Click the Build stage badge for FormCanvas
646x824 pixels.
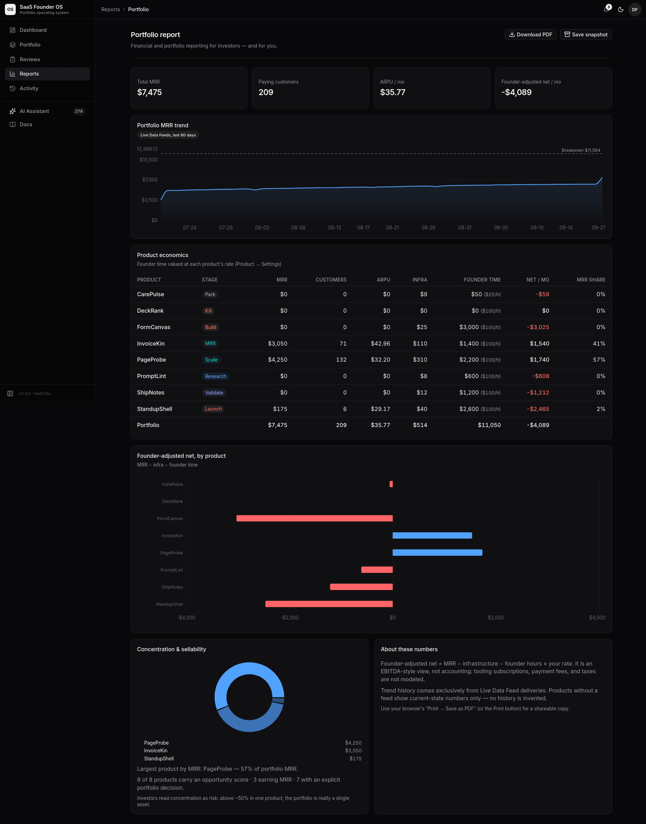click(211, 327)
